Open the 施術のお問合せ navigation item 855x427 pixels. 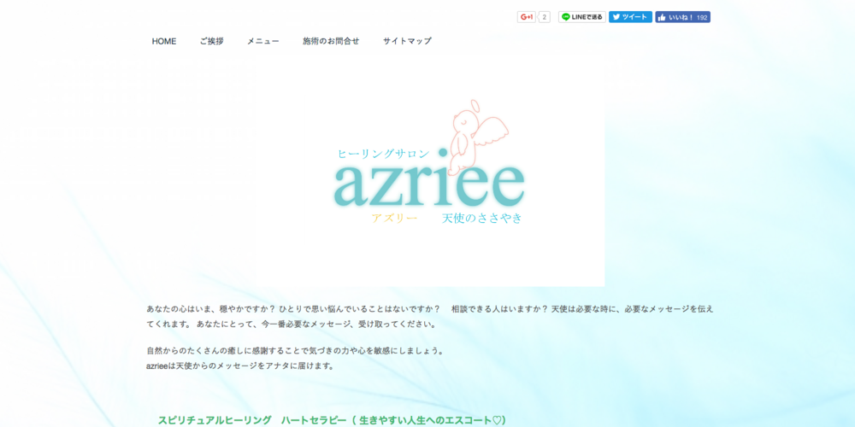(331, 41)
